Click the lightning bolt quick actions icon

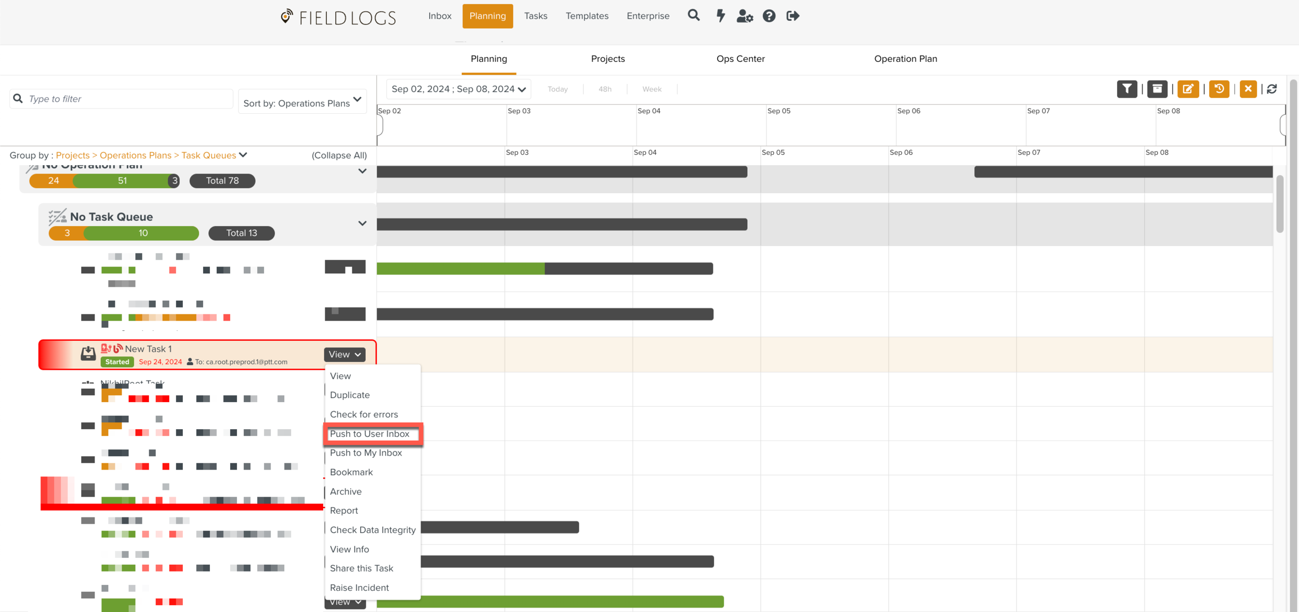(721, 16)
